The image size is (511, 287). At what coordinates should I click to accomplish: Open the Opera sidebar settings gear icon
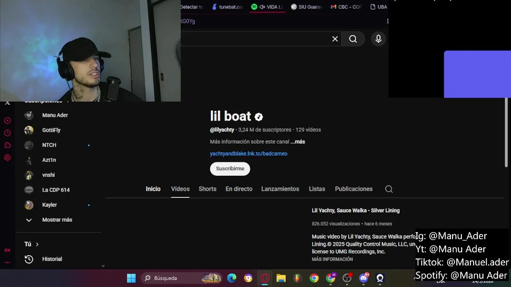(x=7, y=157)
